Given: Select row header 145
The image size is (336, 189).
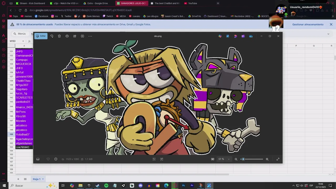Looking at the screenshot, I should (11, 112).
